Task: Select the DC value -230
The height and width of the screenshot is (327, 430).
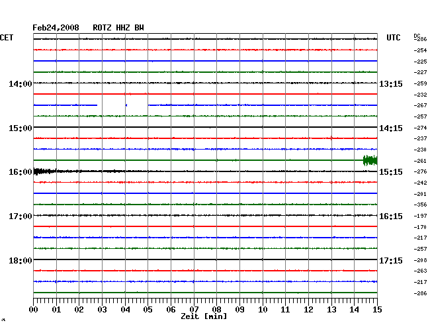Action: click(x=420, y=150)
